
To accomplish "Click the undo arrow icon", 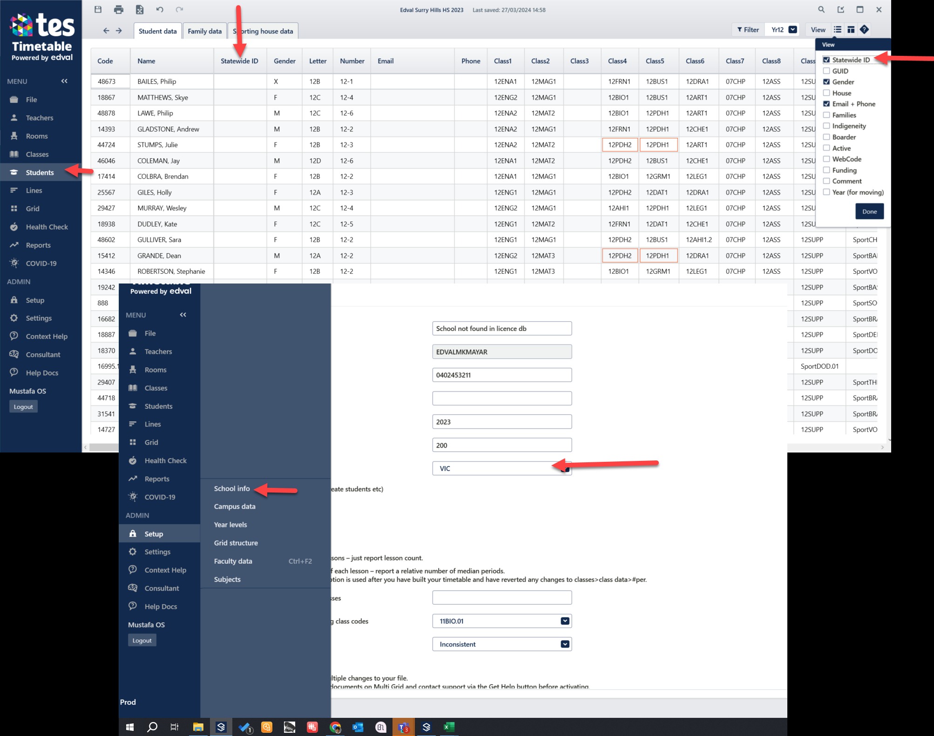I will 160,9.
